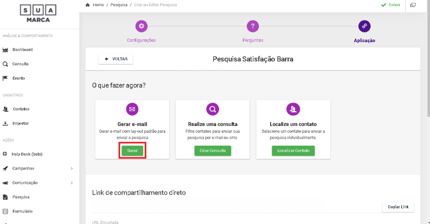This screenshot has width=430, height=224.
Task: Open the window icon at top right
Action: [x=413, y=5]
